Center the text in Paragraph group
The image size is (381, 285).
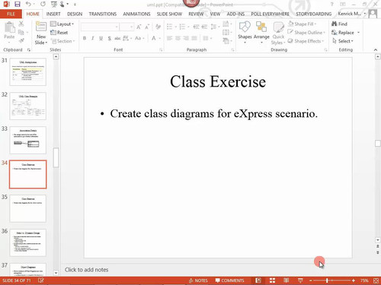point(178,38)
